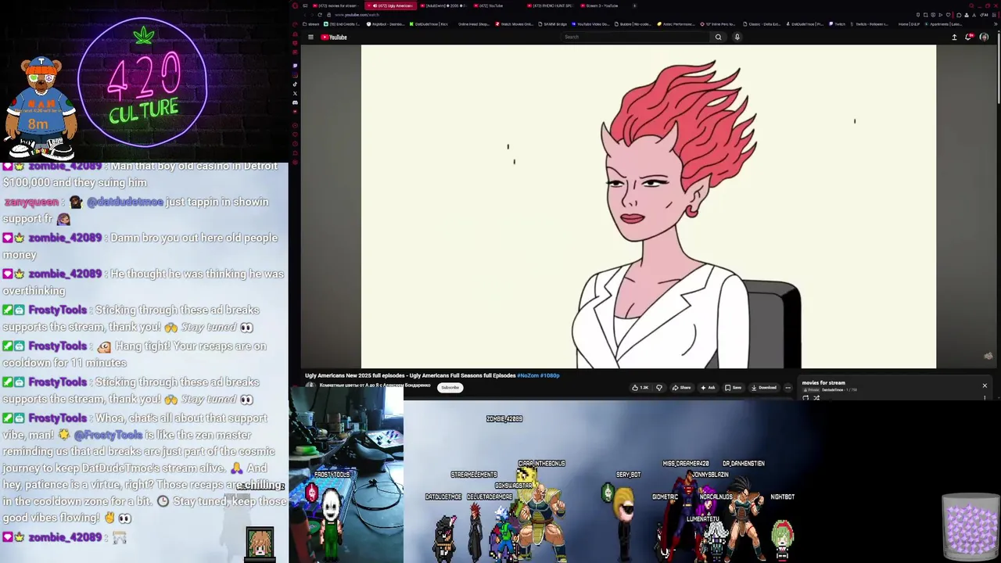Open the uploader channel avatar
This screenshot has height=563, width=1001.
(x=310, y=386)
